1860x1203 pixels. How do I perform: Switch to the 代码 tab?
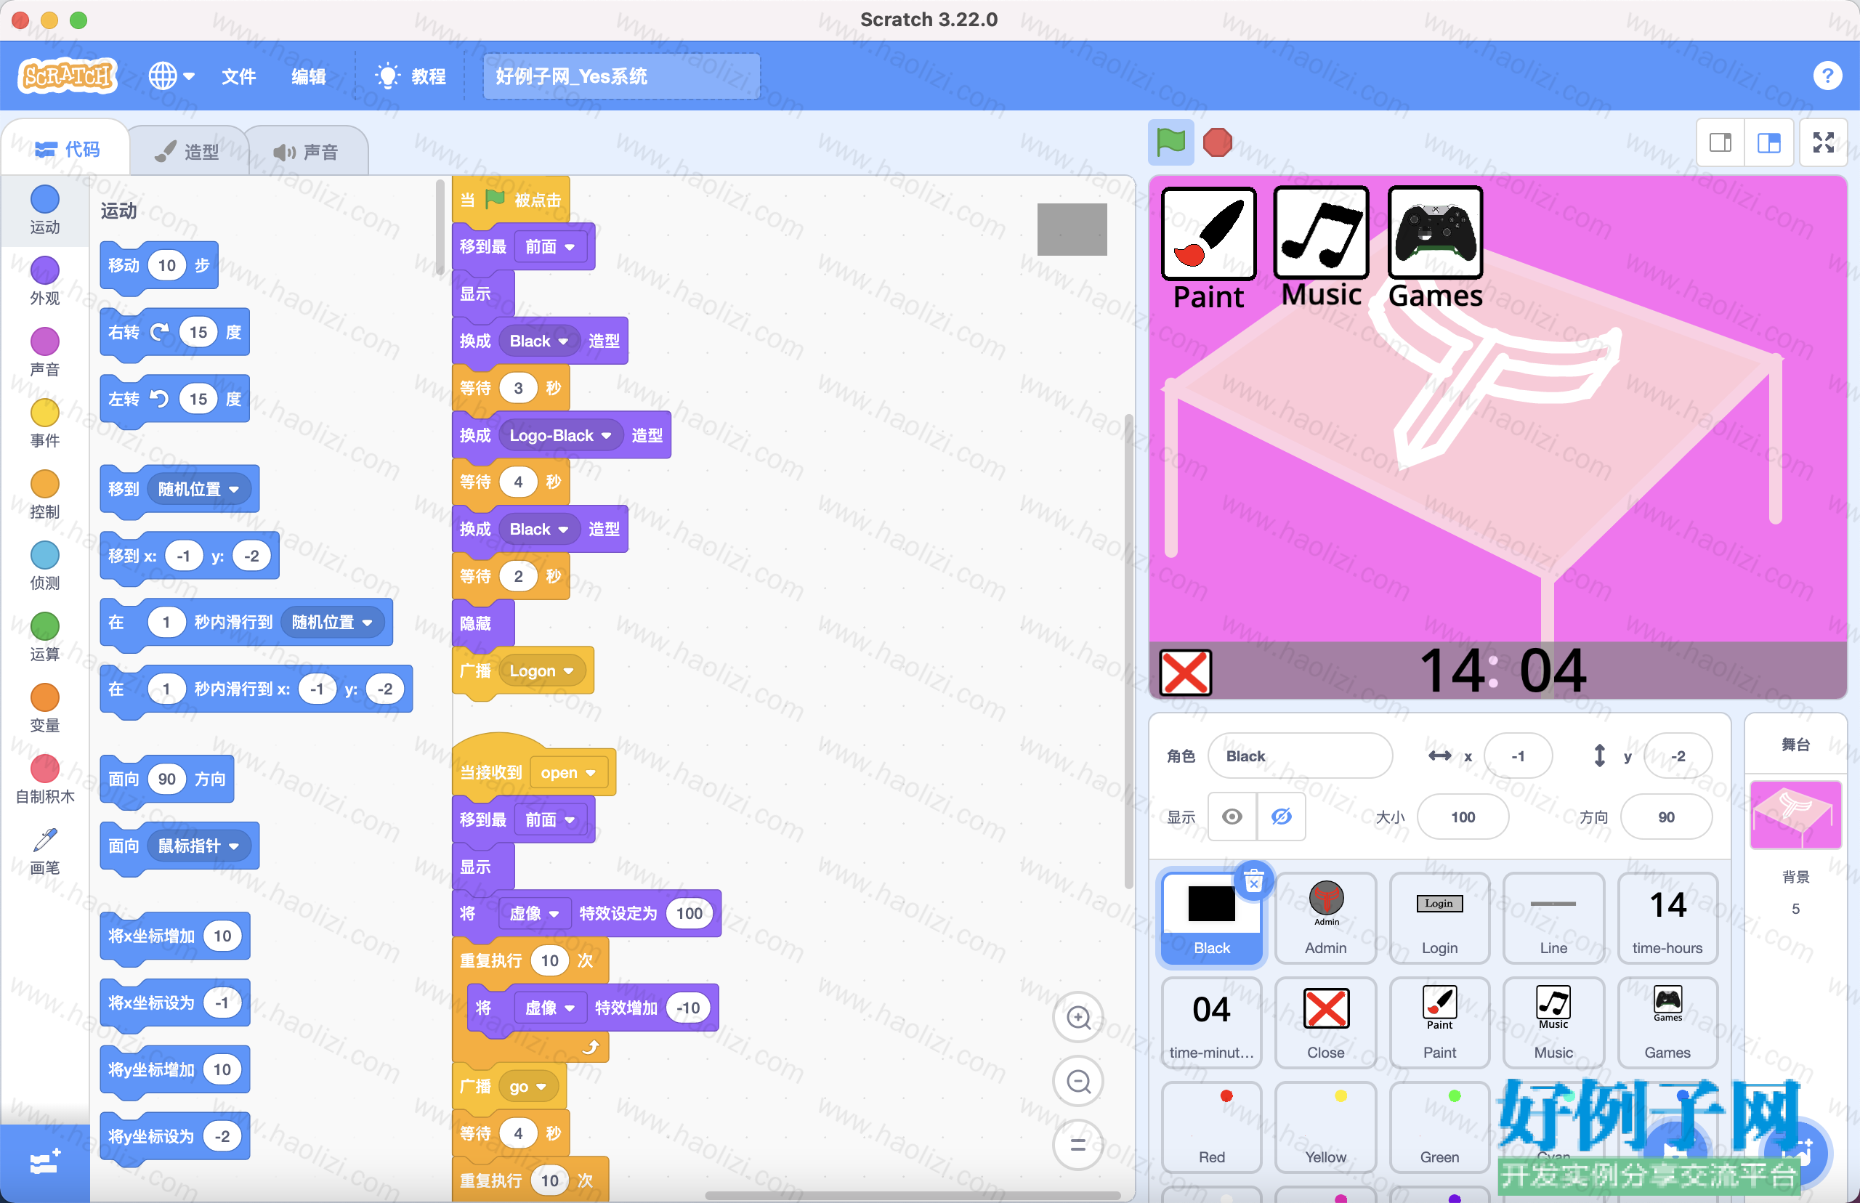[67, 149]
